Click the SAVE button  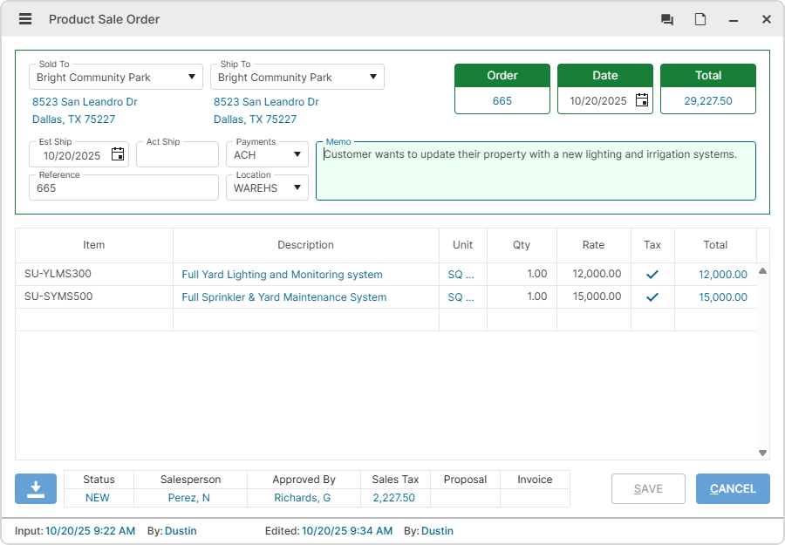click(648, 488)
